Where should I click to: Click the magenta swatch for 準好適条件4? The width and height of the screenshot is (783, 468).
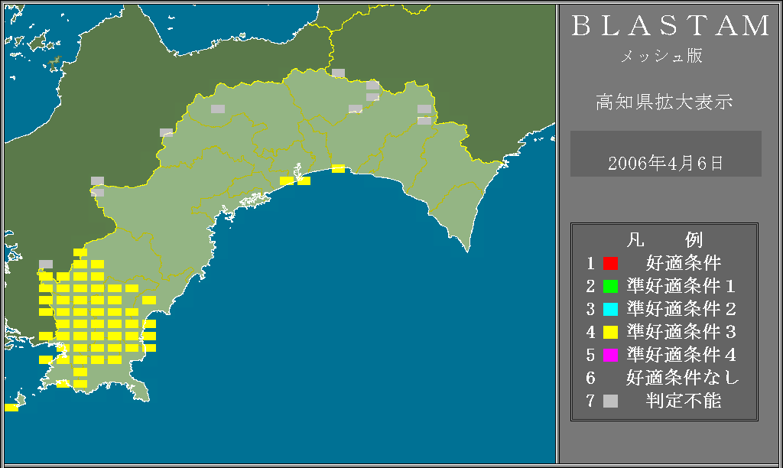[610, 355]
